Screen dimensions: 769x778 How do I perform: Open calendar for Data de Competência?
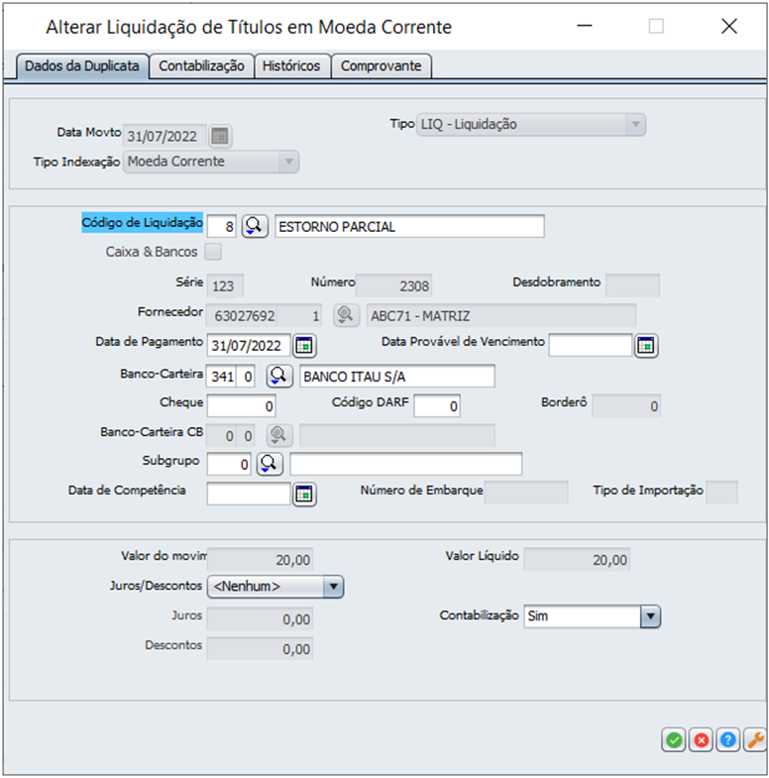(304, 495)
